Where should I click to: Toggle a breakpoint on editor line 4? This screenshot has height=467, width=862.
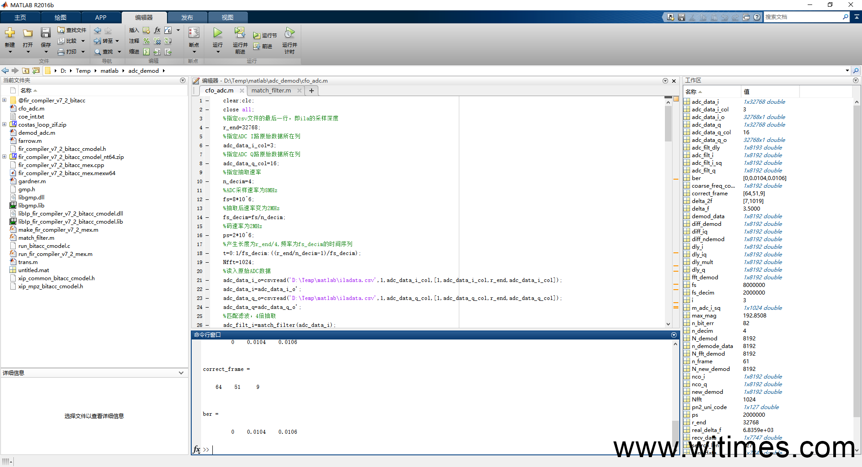(x=207, y=128)
